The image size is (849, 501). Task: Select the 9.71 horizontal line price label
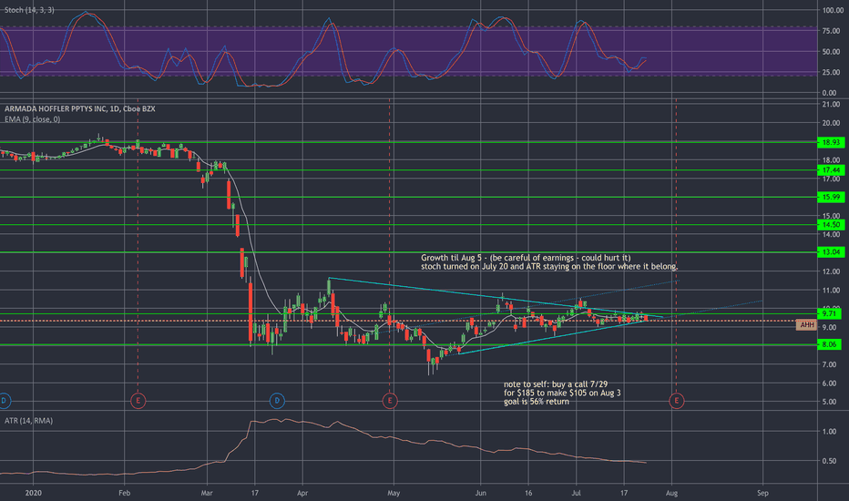[x=829, y=313]
